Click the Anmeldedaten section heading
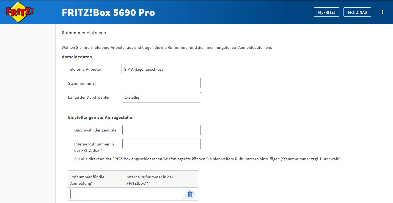The height and width of the screenshot is (203, 393). click(77, 57)
